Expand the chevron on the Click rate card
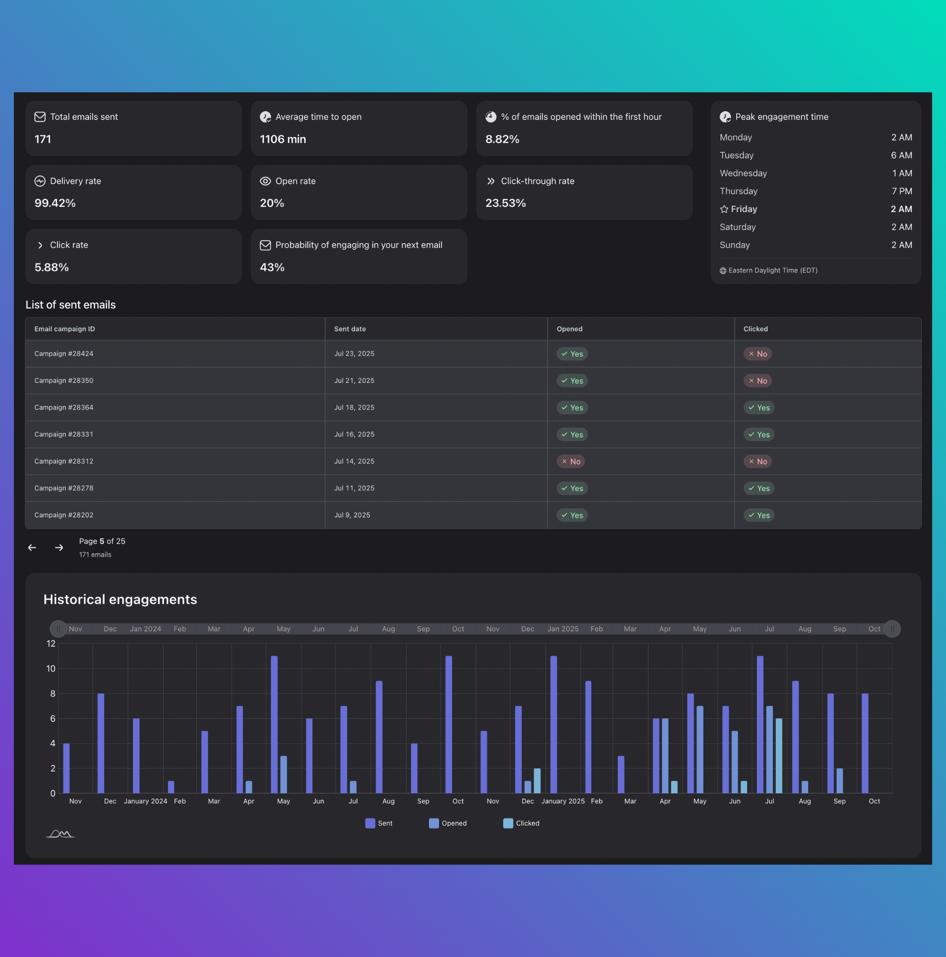This screenshot has width=946, height=957. 40,245
